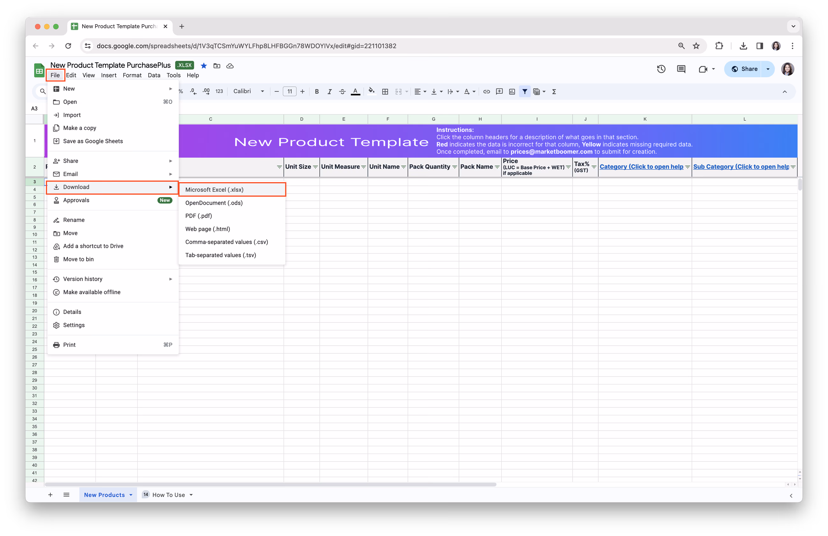
Task: Start a meeting with camera icon
Action: pos(703,69)
